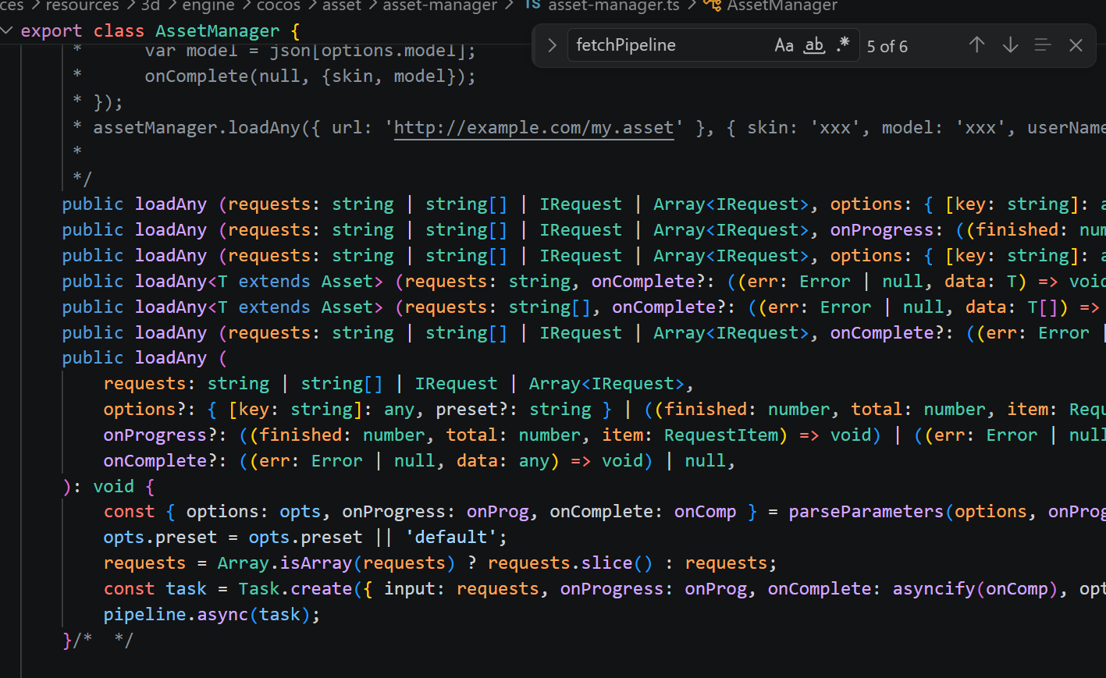The width and height of the screenshot is (1106, 678).
Task: Click 'Array.isArray' in requests line
Action: tap(284, 563)
